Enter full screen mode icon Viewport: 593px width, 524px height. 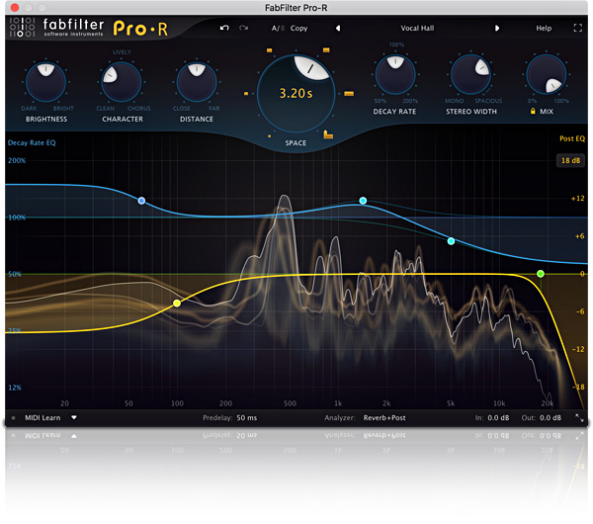(577, 28)
